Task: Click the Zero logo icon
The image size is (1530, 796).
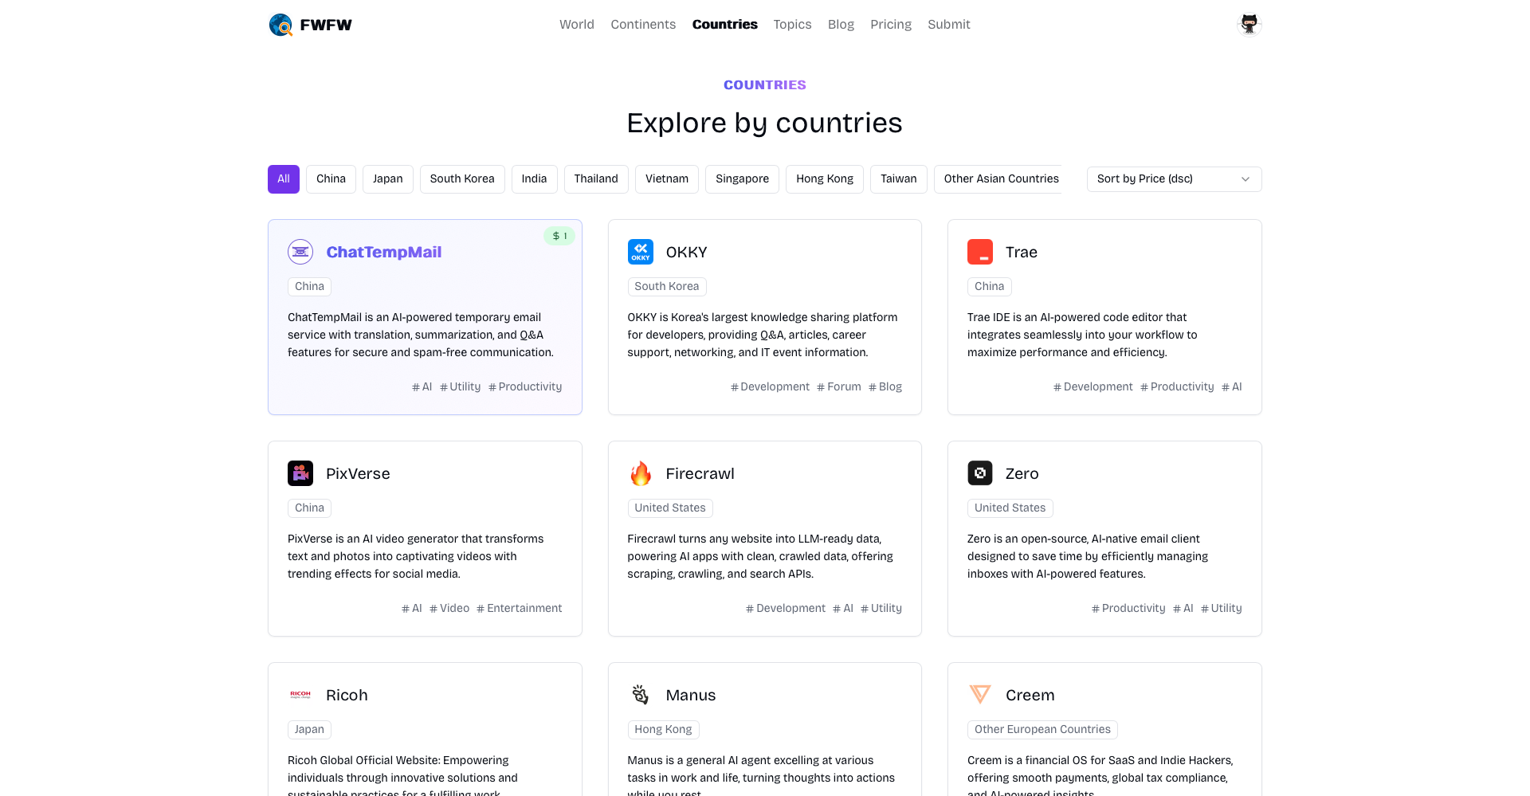Action: [x=980, y=473]
